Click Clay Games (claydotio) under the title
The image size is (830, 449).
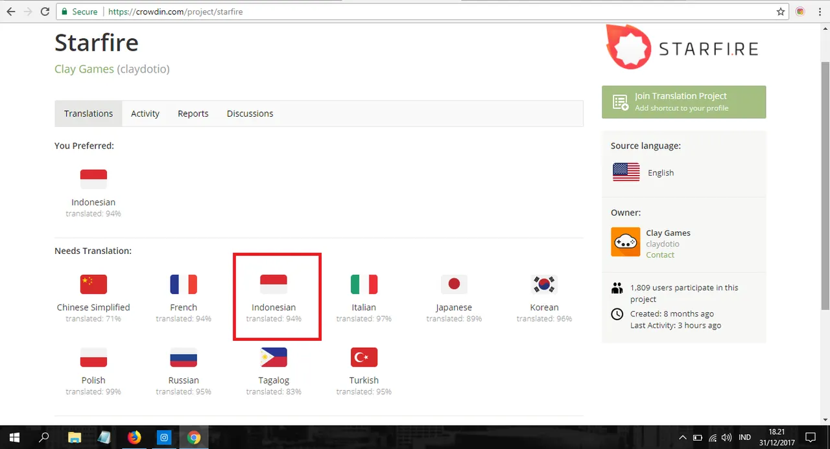112,69
